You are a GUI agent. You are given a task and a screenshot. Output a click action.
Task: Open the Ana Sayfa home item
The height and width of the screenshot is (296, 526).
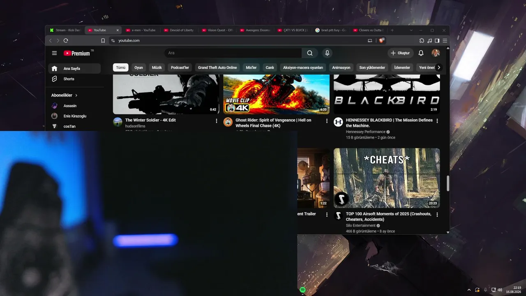(x=74, y=69)
